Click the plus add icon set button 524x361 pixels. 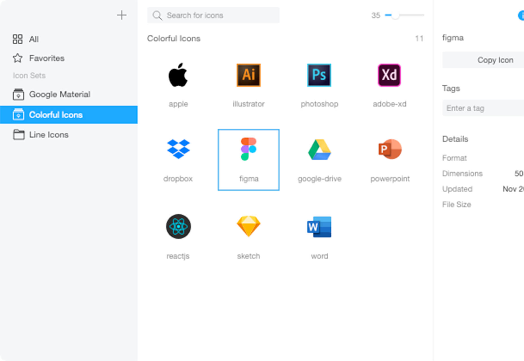coord(122,15)
